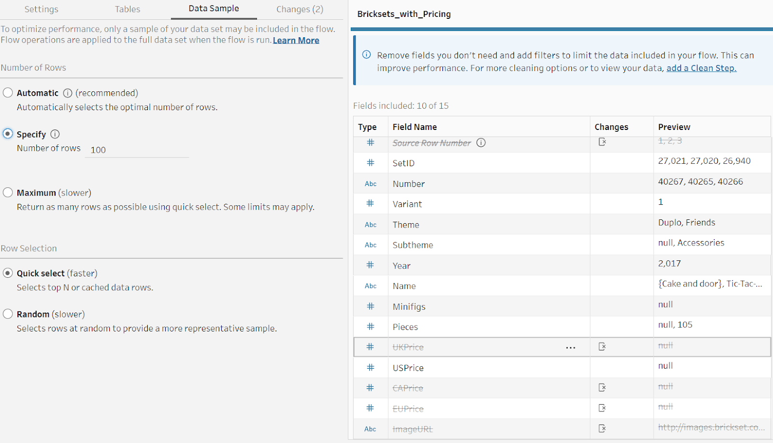Click the info icon next to Automatic
Image resolution: width=773 pixels, height=443 pixels.
pyautogui.click(x=68, y=93)
